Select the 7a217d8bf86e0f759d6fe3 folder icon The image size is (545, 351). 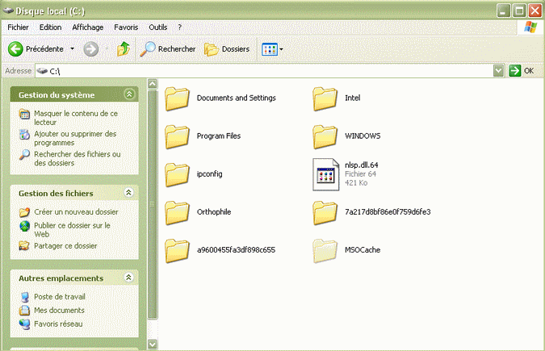(x=325, y=213)
